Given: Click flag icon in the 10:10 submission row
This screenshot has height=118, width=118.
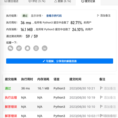Looking at the screenshot, I should pos(101,106).
